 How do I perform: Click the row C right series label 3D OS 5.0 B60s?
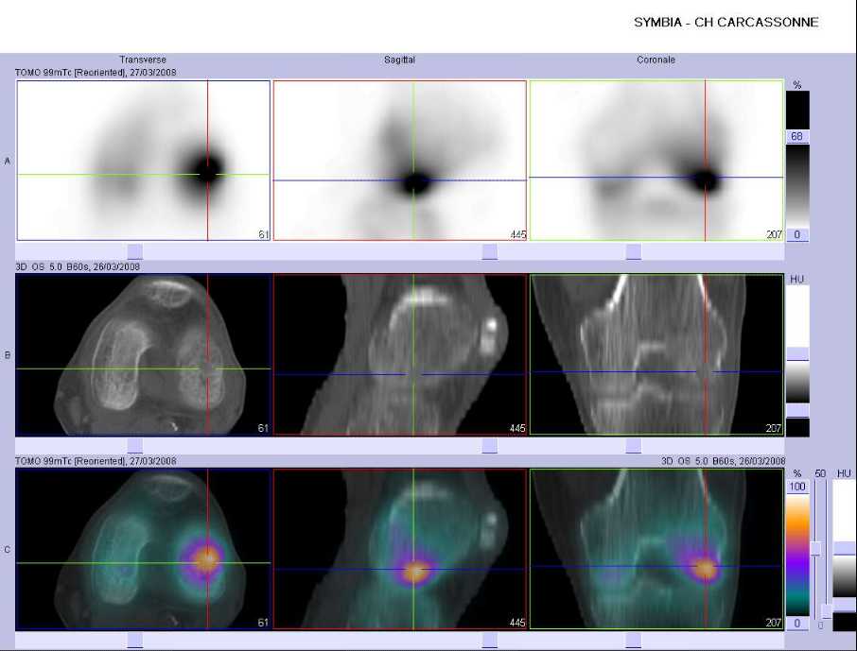[723, 461]
